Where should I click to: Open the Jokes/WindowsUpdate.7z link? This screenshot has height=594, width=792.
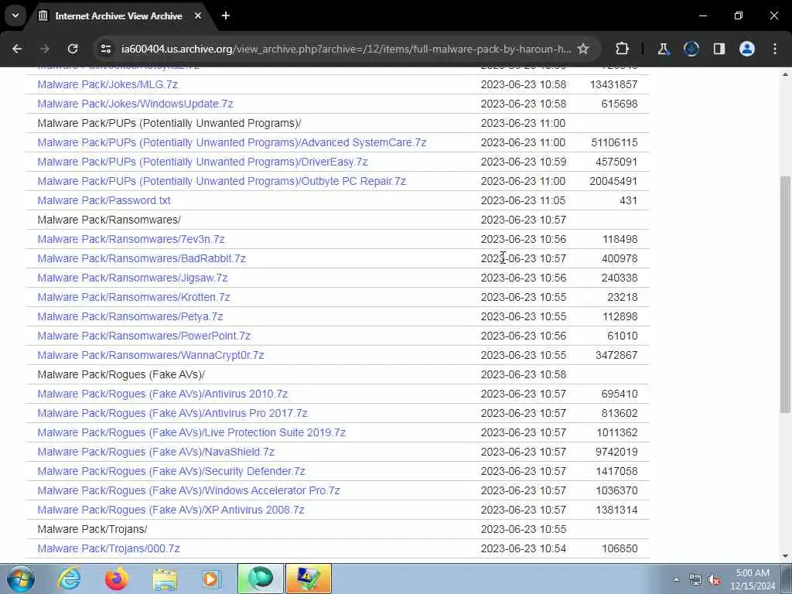click(x=135, y=104)
